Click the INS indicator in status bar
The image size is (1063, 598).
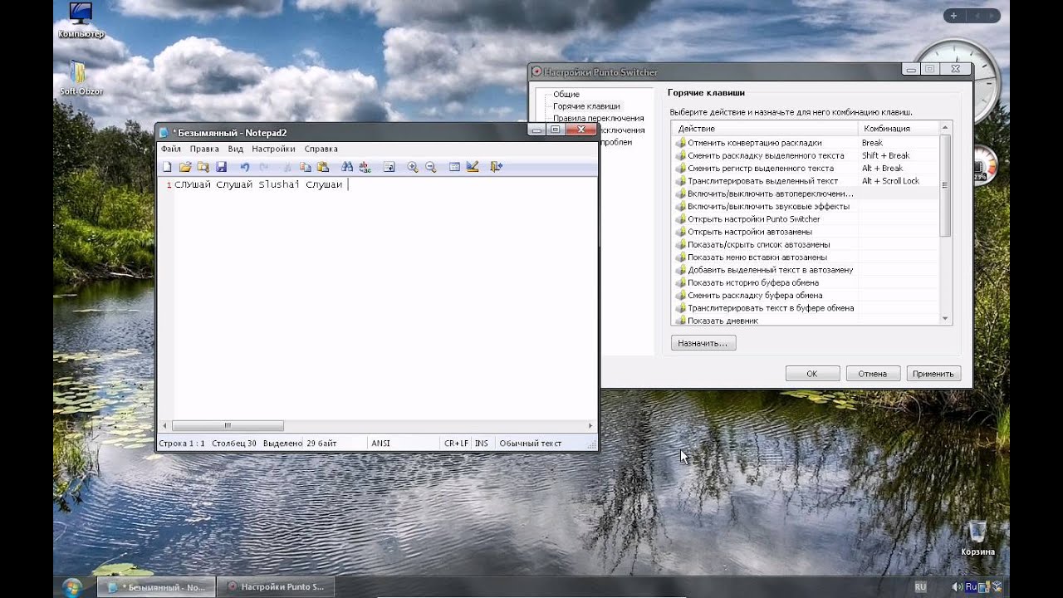pyautogui.click(x=482, y=444)
